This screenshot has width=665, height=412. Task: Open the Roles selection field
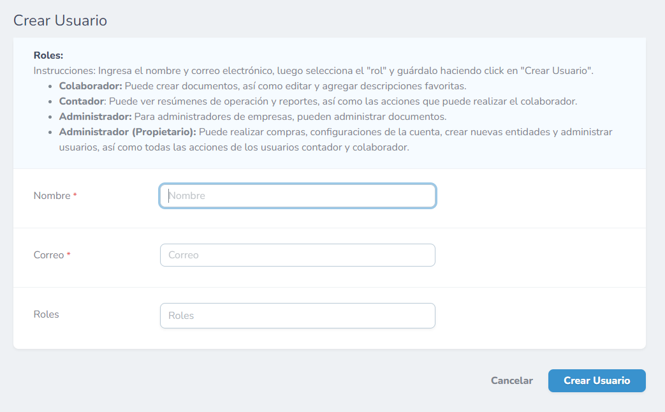point(297,315)
